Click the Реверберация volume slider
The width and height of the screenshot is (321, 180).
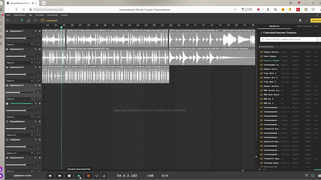(20, 128)
